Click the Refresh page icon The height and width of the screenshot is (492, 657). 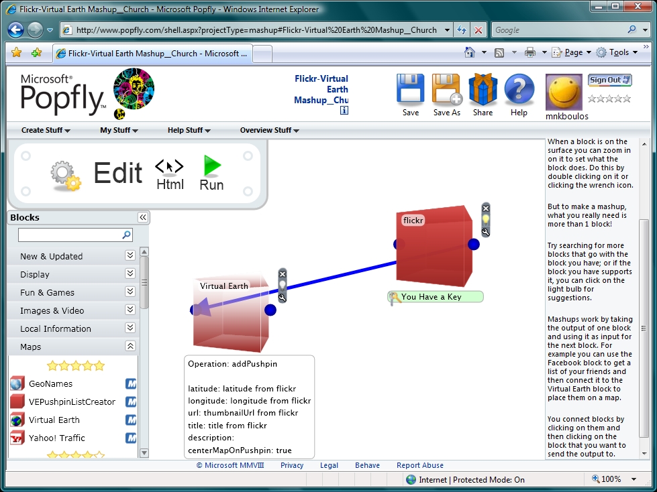(x=462, y=30)
